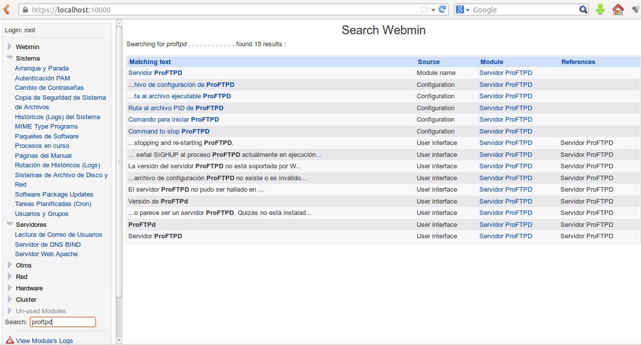Reload the page with the refresh icon
Image resolution: width=641 pixels, height=345 pixels.
coord(442,9)
